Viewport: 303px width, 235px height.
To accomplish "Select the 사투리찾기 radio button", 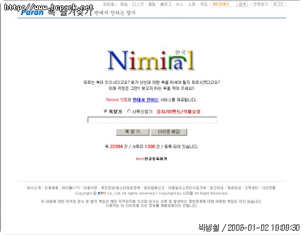I will point(129,111).
